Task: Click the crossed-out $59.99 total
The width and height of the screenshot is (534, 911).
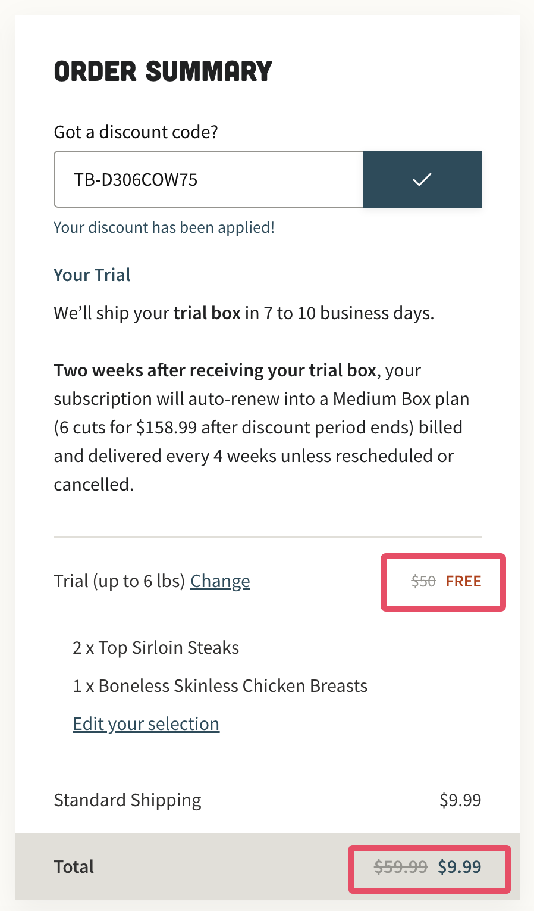Action: (x=401, y=867)
